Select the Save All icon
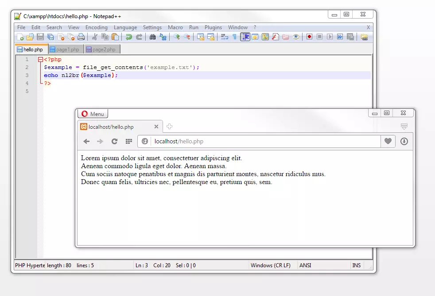Viewport: 435px width, 296px height. [50, 37]
